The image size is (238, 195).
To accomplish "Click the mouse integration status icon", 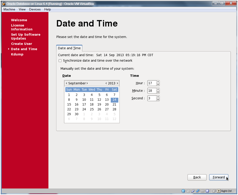I will coord(214,191).
